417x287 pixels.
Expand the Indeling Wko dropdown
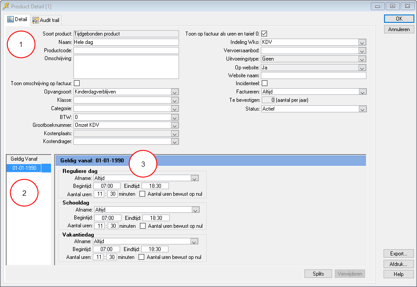pos(362,42)
